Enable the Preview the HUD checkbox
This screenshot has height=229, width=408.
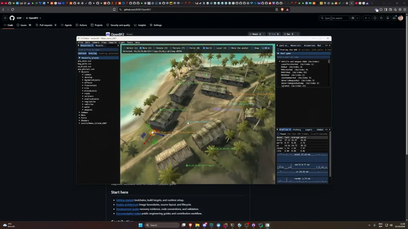coord(278,50)
